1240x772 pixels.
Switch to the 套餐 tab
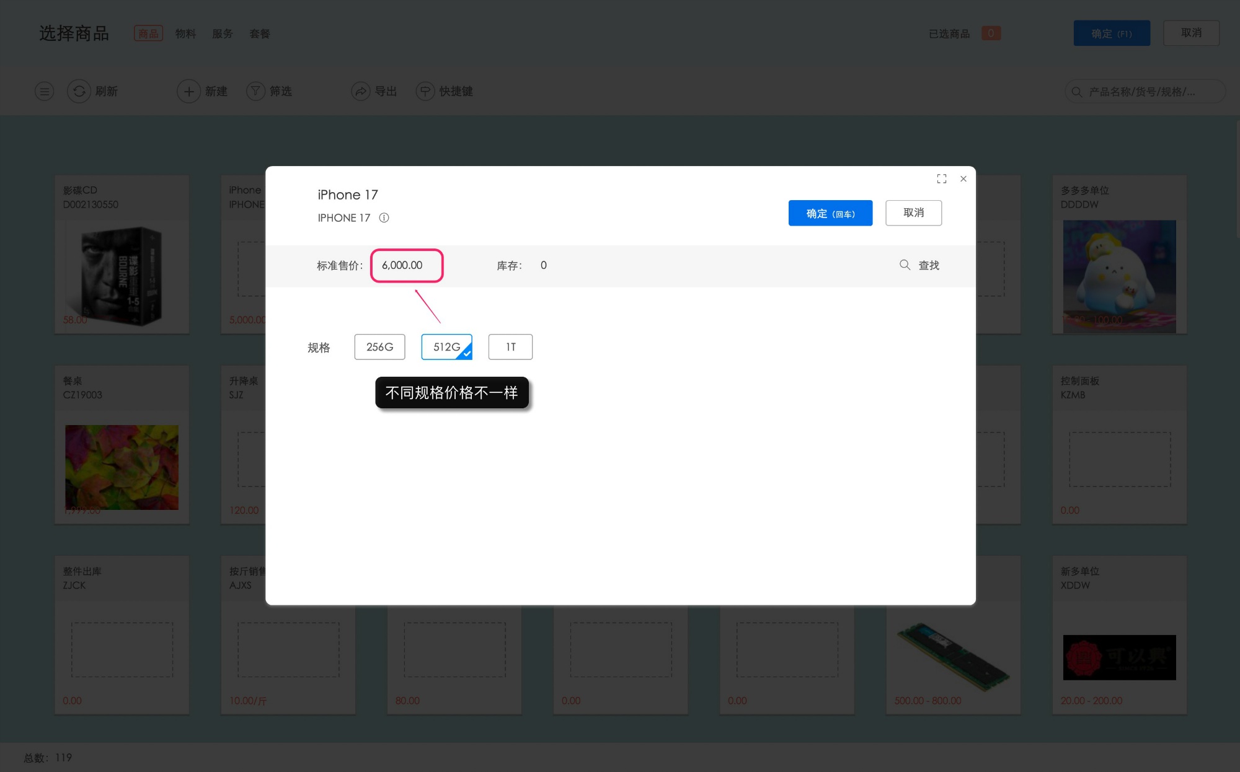click(259, 33)
